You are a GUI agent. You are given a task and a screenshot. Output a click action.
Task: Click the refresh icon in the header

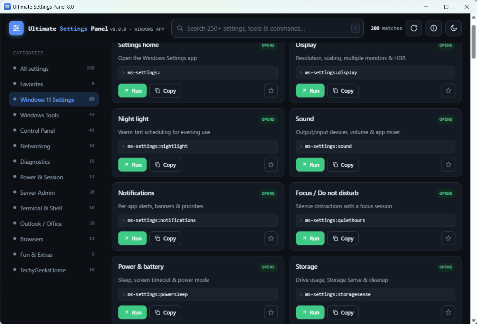click(414, 28)
